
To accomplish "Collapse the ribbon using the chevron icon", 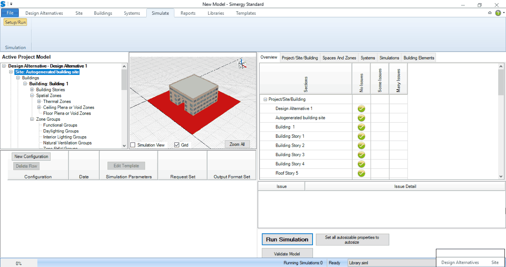I will pos(490,13).
